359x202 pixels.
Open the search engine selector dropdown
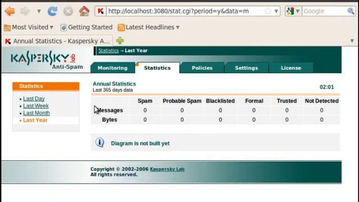tap(293, 11)
